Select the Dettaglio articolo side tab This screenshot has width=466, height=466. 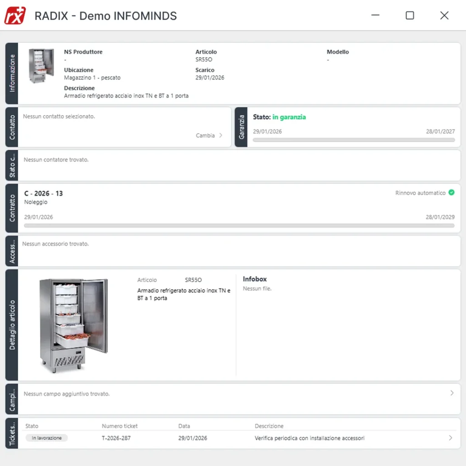coord(12,324)
